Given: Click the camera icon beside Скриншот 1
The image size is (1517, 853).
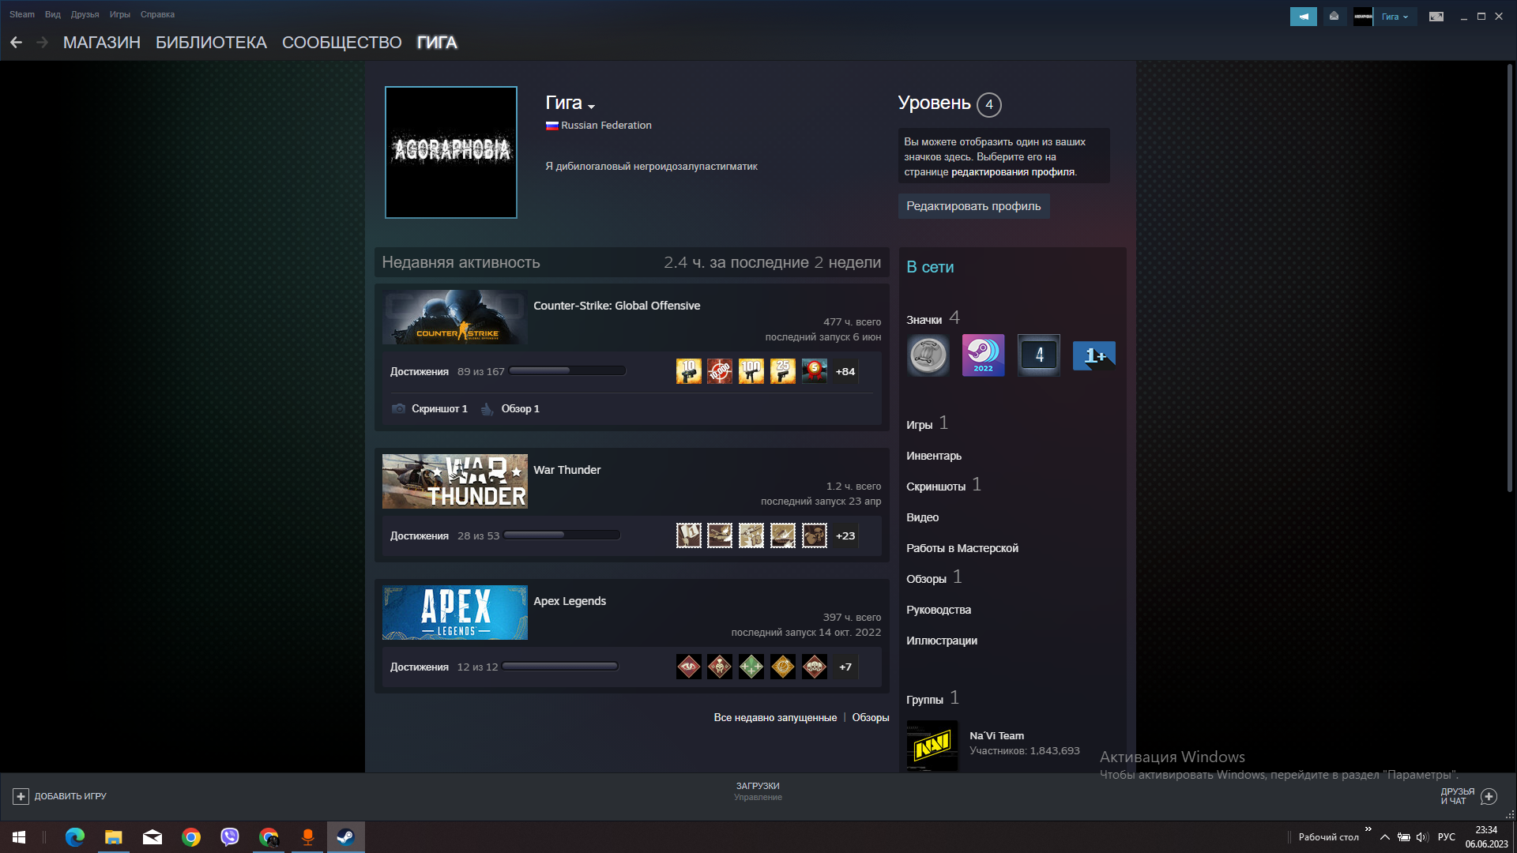Looking at the screenshot, I should pos(398,408).
